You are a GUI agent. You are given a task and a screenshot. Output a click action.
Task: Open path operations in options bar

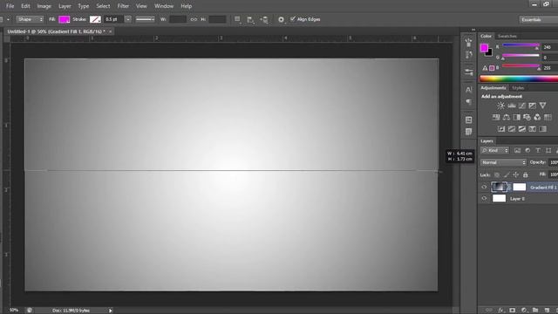pyautogui.click(x=237, y=19)
